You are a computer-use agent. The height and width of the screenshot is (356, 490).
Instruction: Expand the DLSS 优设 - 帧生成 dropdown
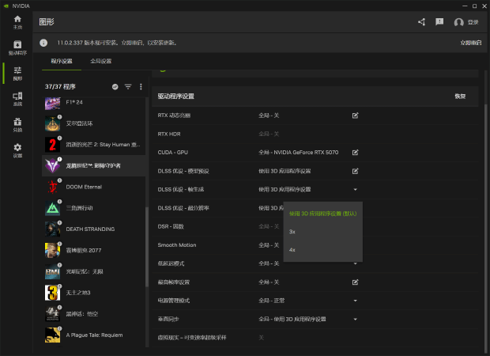[356, 190]
